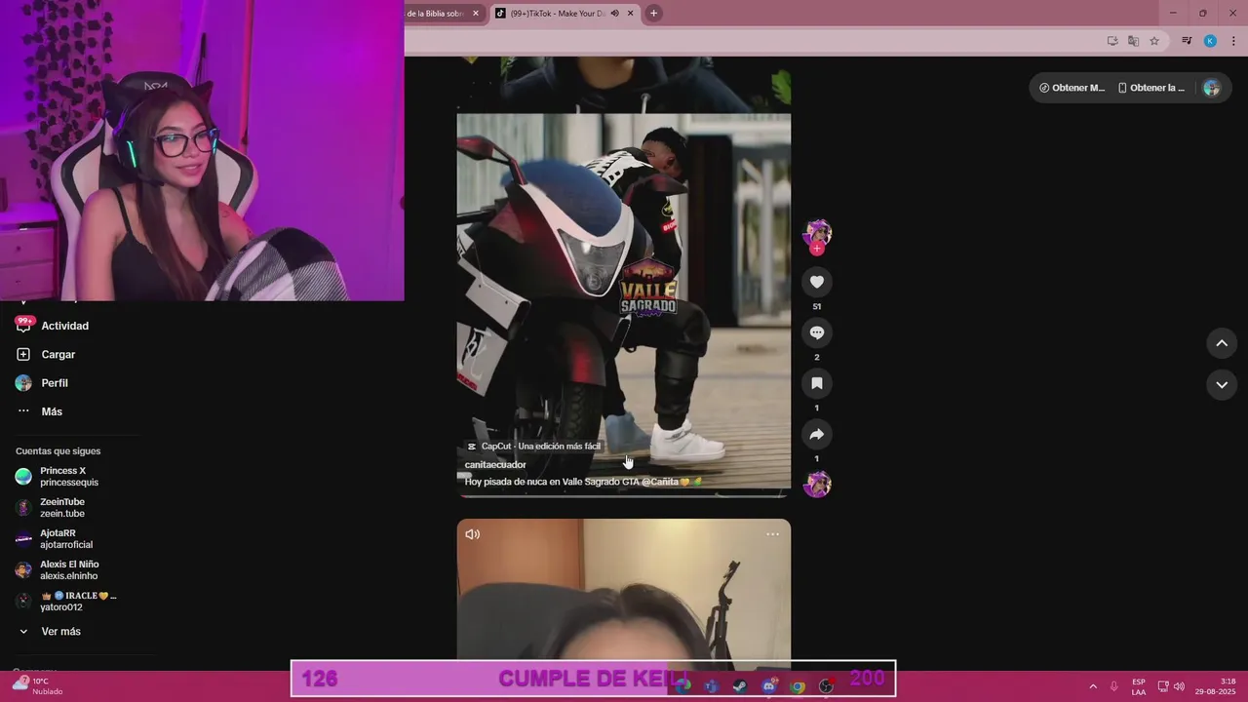Play the lower video thumbnail
This screenshot has height=702, width=1248.
[x=624, y=597]
